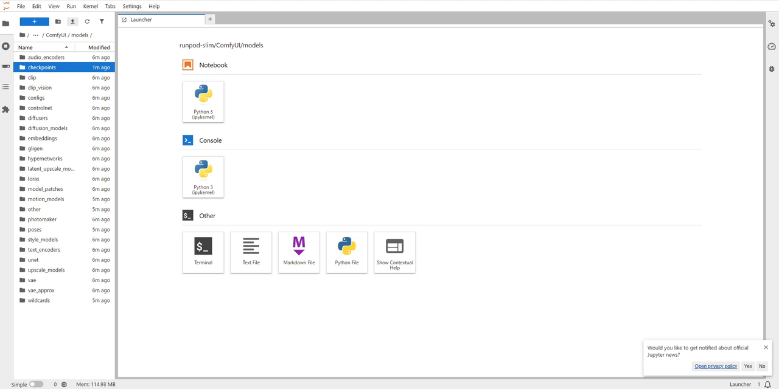Open the Kernel menu

(91, 6)
